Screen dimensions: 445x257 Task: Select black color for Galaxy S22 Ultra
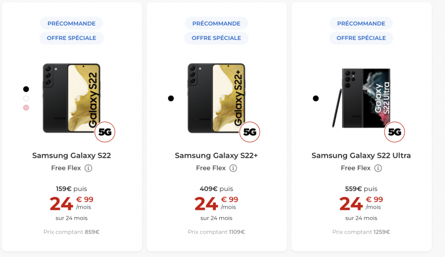315,98
